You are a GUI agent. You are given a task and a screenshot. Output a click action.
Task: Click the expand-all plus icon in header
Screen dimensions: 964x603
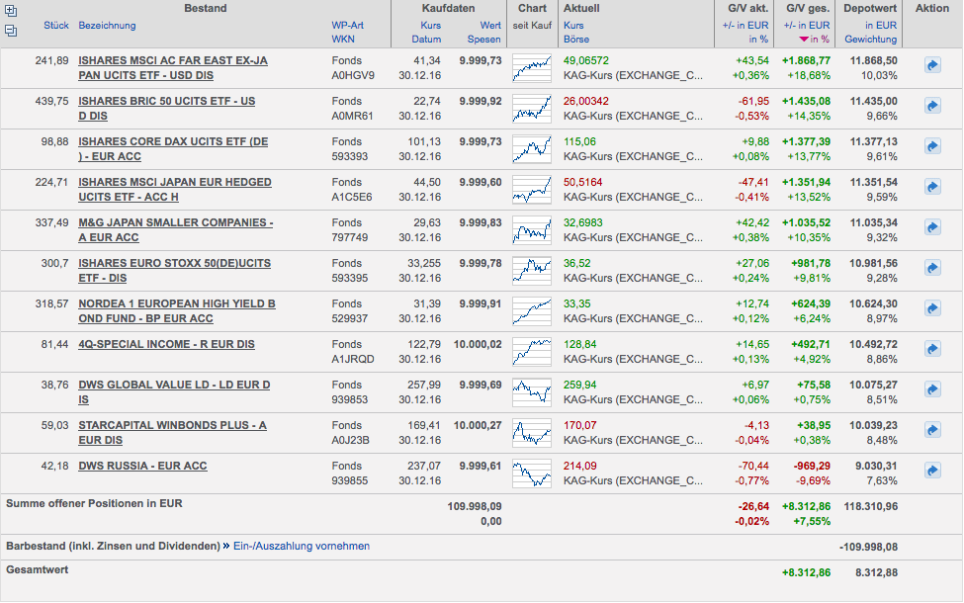tap(11, 10)
